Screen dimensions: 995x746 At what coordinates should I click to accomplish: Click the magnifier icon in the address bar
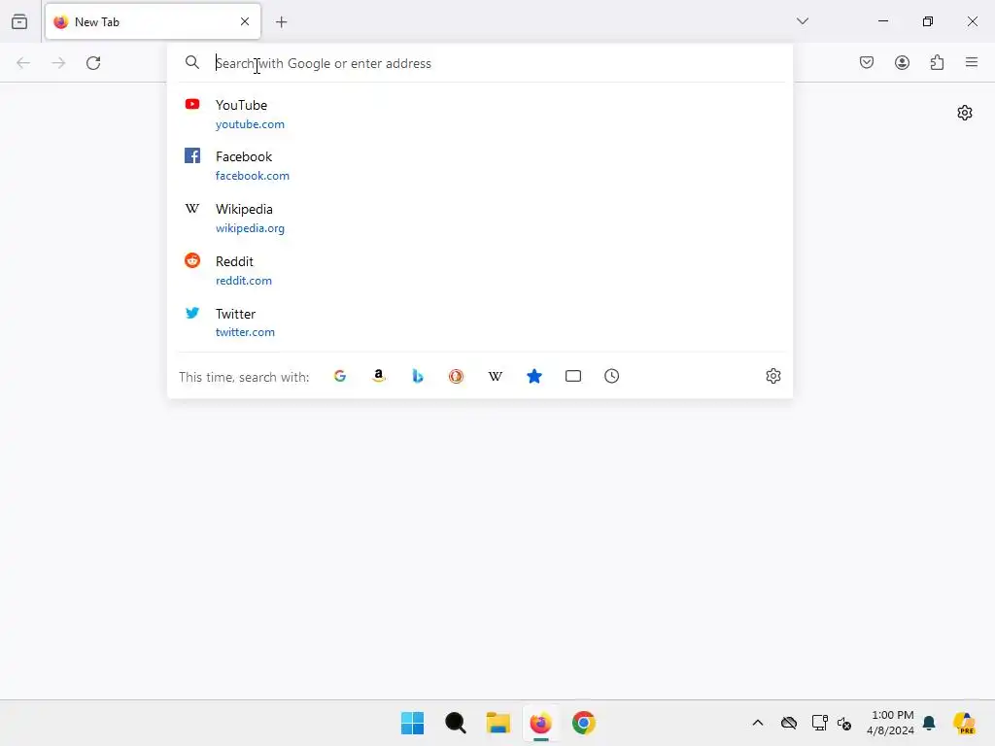pos(192,62)
